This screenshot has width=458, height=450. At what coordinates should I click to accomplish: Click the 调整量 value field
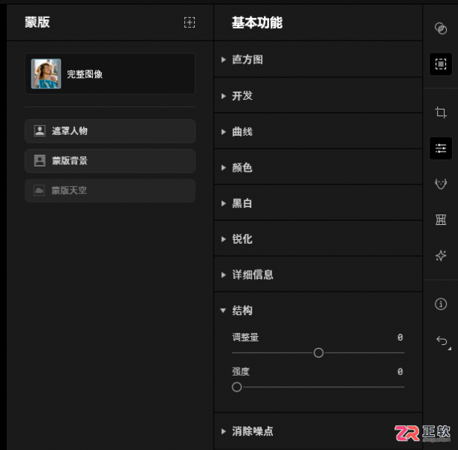[x=400, y=337]
